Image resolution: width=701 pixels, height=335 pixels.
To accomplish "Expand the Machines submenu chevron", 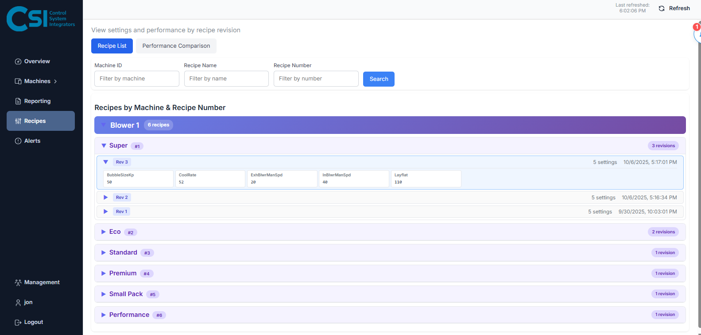I will coord(55,81).
